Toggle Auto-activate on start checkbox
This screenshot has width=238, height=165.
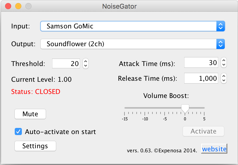(x=18, y=132)
